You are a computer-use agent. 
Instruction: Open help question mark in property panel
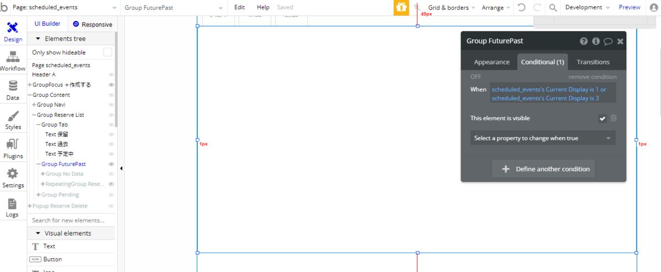coord(584,41)
